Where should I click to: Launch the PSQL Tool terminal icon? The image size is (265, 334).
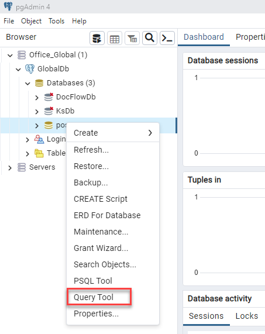pyautogui.click(x=167, y=38)
